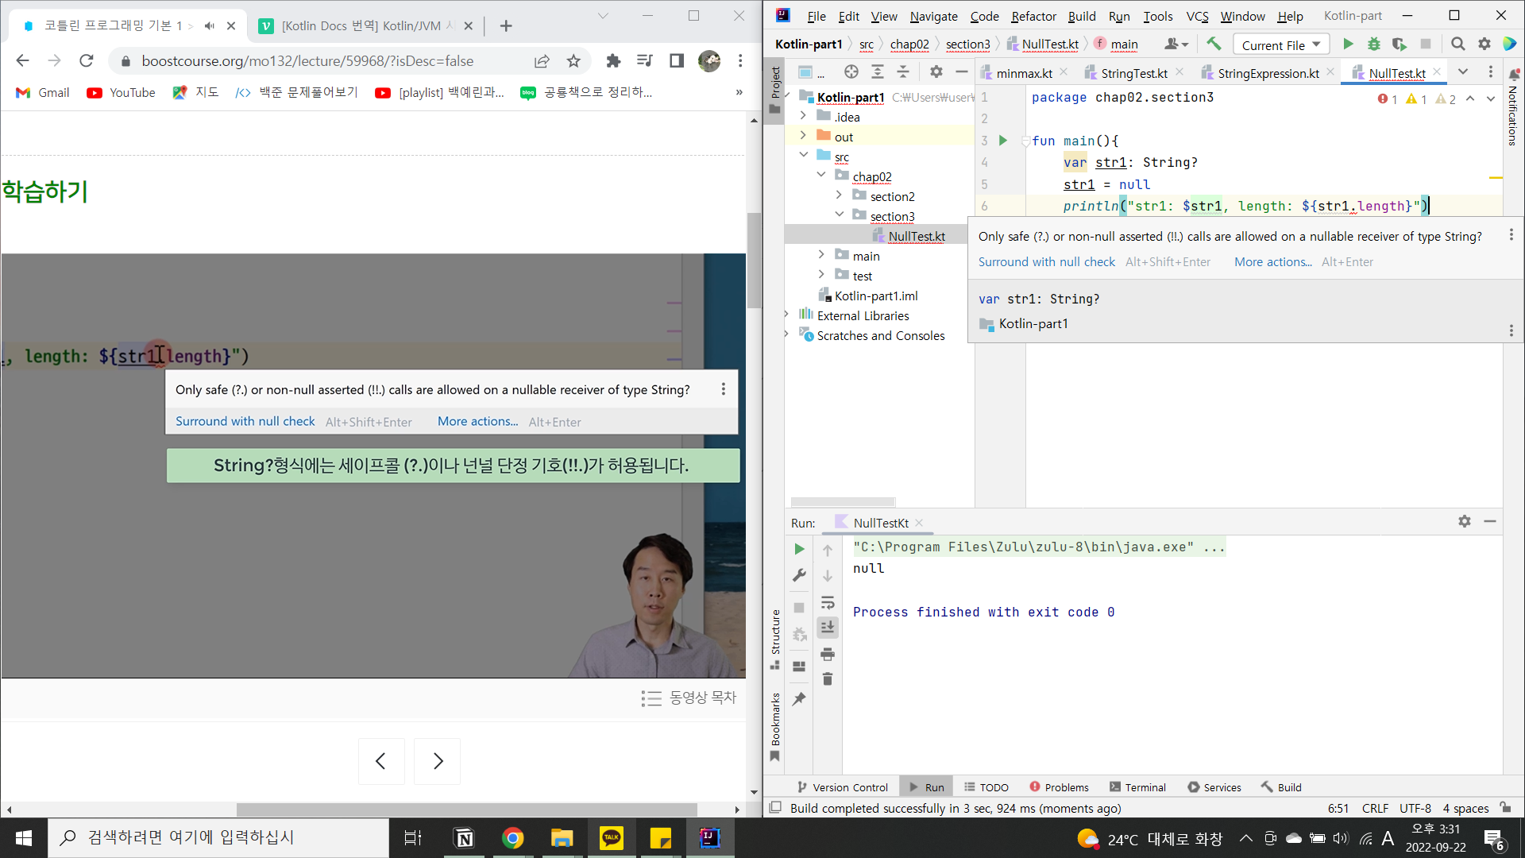Viewport: 1525px width, 858px height.
Task: Switch to minmax.kt editor tab
Action: [x=1024, y=73]
